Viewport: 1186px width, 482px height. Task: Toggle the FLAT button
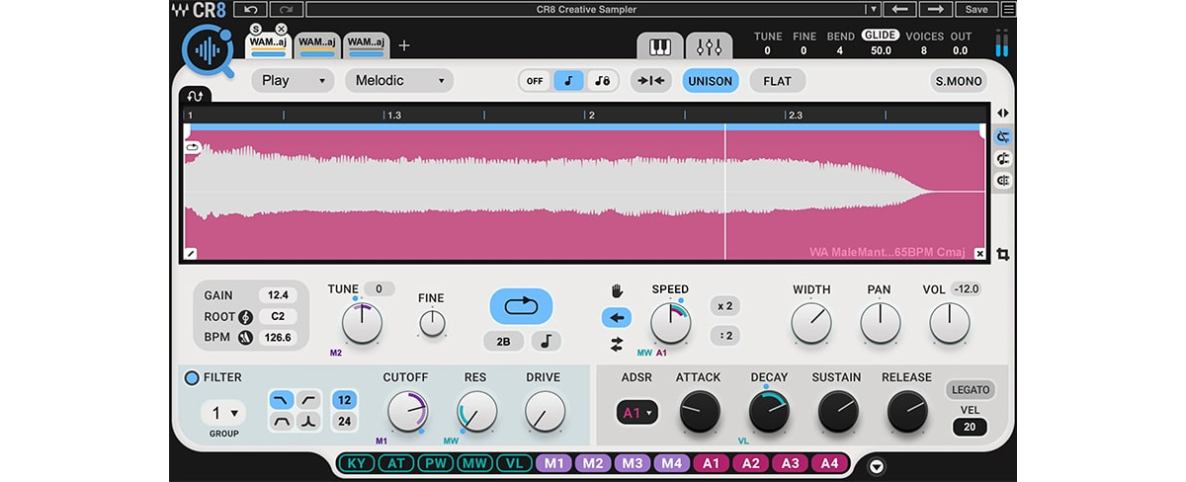click(778, 81)
